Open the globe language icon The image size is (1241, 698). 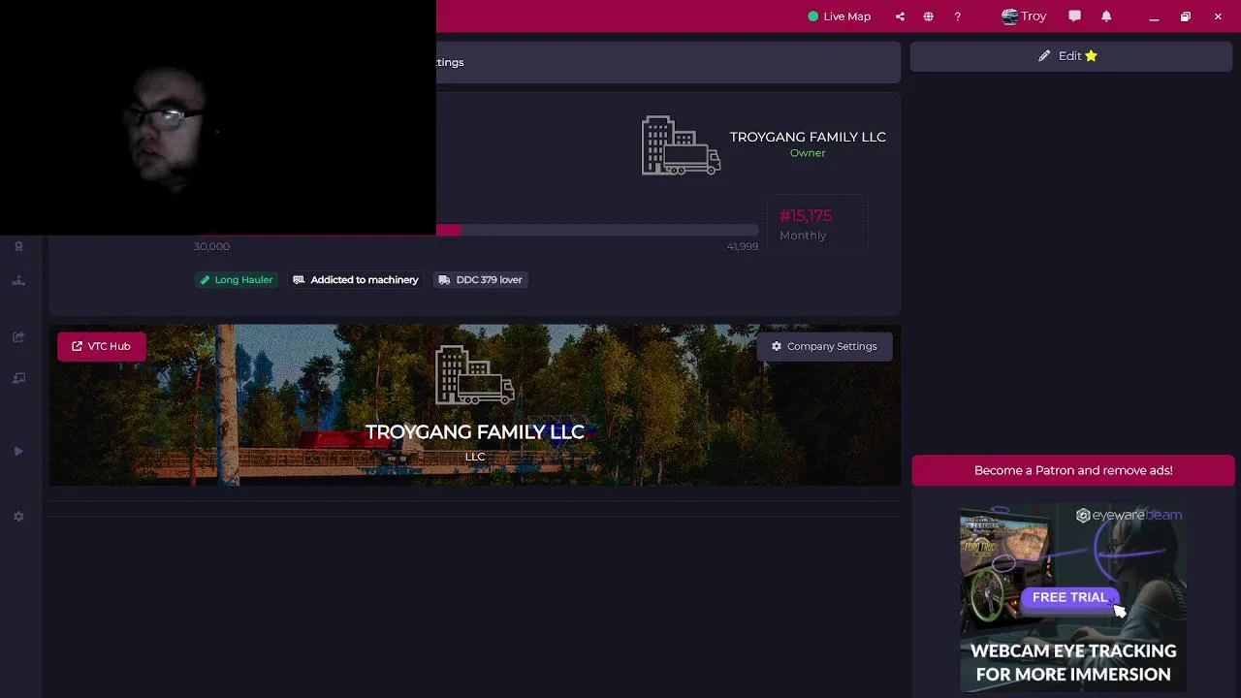pyautogui.click(x=929, y=16)
